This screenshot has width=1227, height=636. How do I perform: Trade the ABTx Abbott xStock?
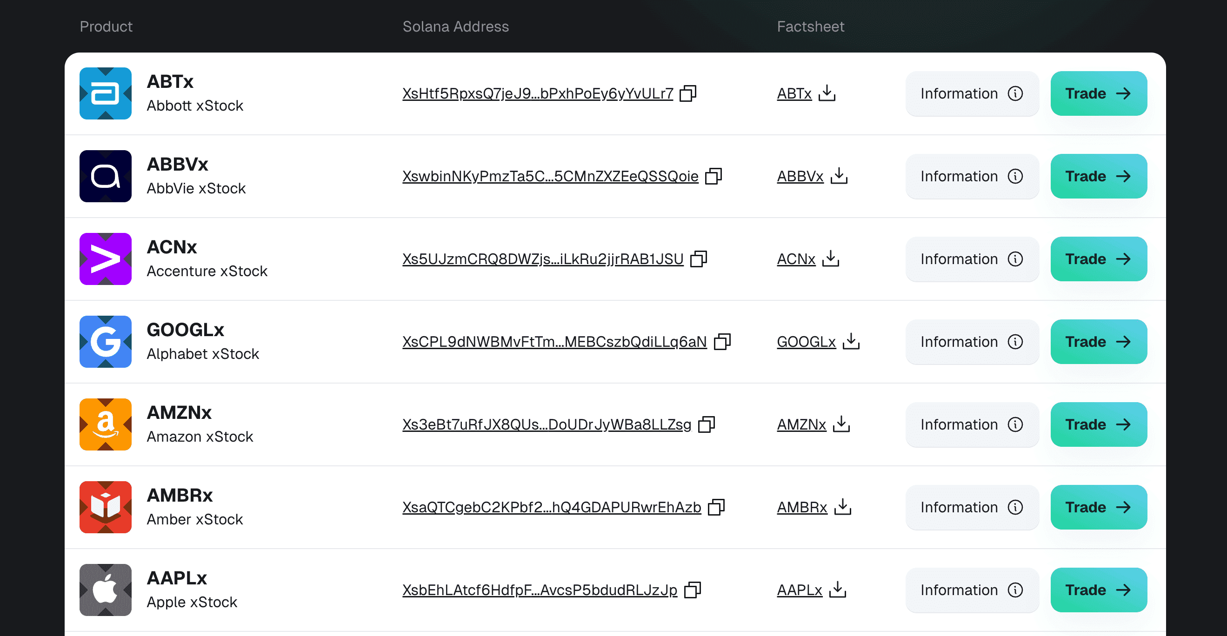pos(1099,93)
